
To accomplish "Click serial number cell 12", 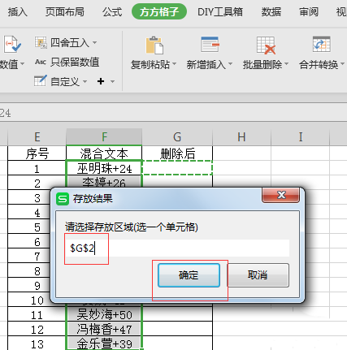I will [37, 329].
